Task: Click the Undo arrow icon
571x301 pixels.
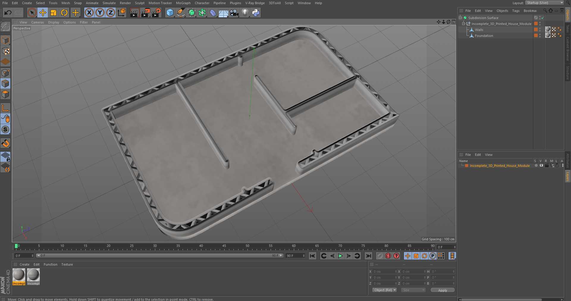Action: click(8, 12)
